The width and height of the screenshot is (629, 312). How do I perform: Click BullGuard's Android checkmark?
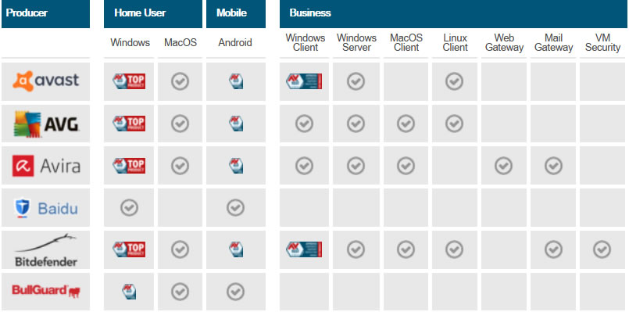click(235, 292)
